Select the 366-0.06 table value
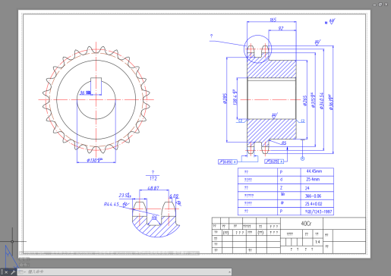This screenshot has width=391, height=276. pyautogui.click(x=313, y=196)
